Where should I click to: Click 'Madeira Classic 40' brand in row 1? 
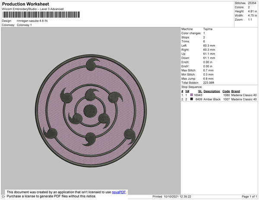pyautogui.click(x=244, y=95)
